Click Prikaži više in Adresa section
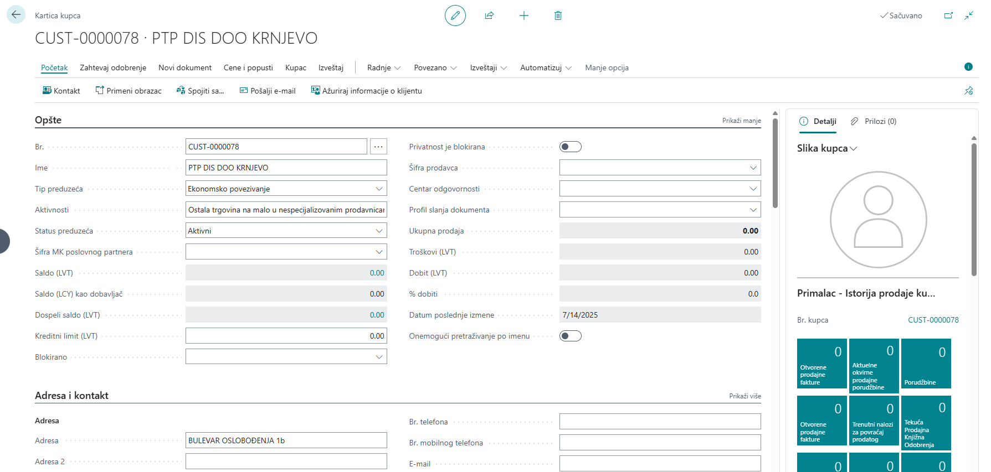Viewport: 991px width, 472px height. (744, 396)
